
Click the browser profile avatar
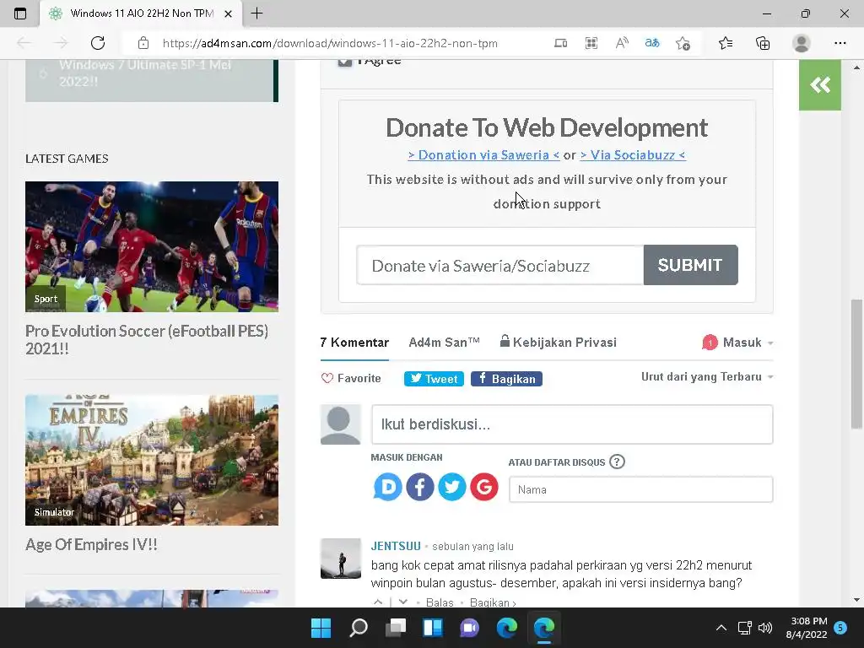(802, 43)
